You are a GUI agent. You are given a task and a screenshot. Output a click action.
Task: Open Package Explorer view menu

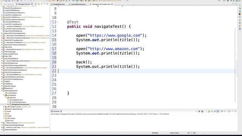[x=42, y=4]
